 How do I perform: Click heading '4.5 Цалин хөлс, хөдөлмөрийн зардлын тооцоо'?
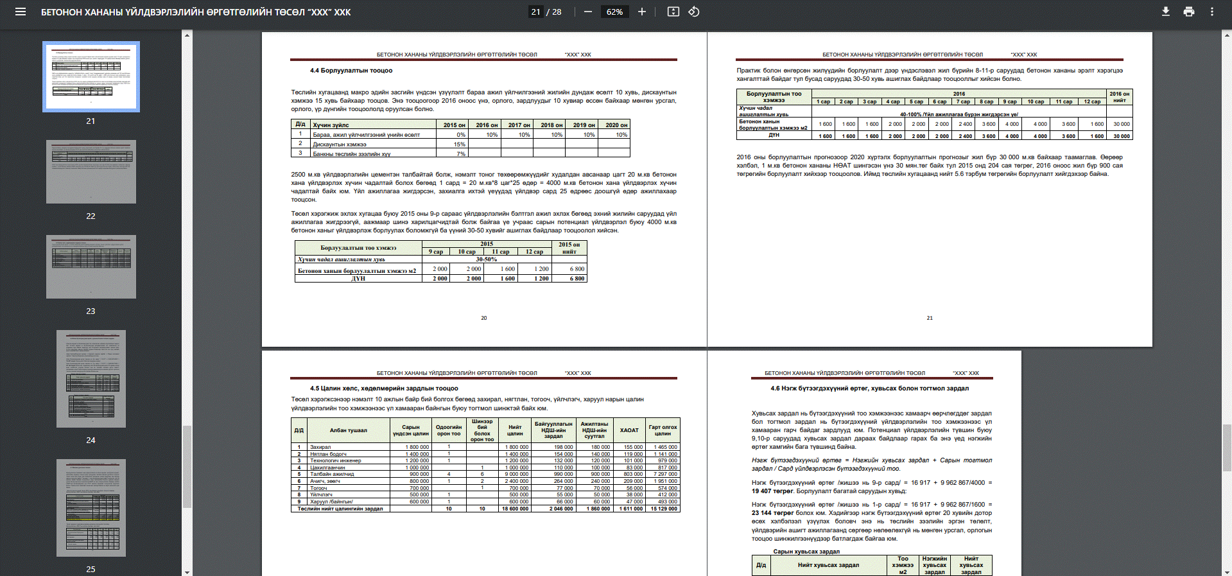click(384, 388)
